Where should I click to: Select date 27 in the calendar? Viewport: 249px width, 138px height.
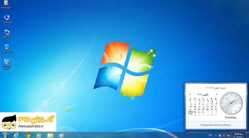pyautogui.click(x=216, y=109)
